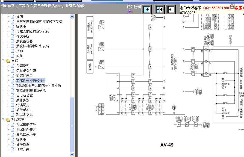This screenshot has height=157, width=244.
Task: Click document icon beside 说明
Action: 13,16
